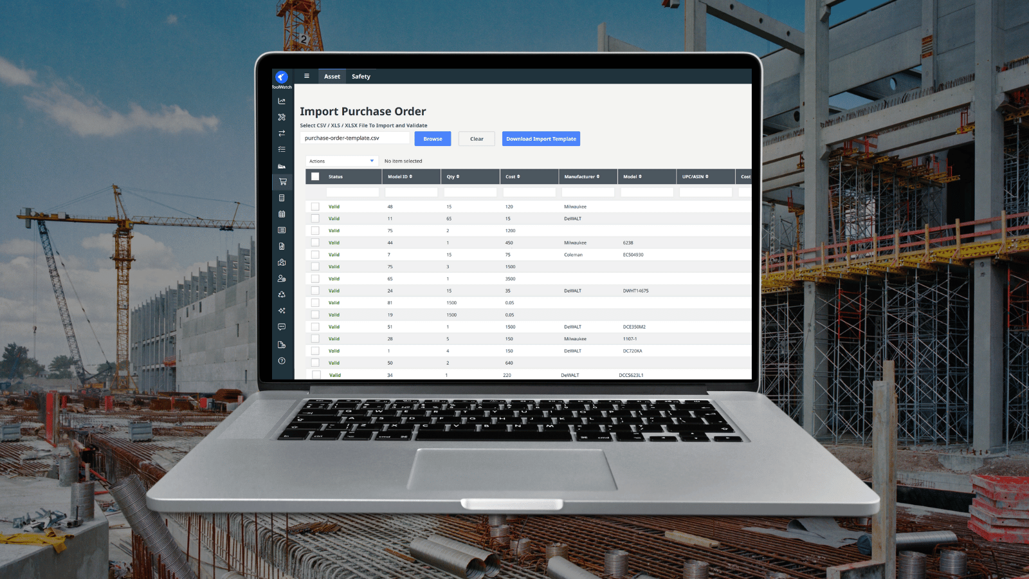Screen dimensions: 1029x579
Task: Open the transfers icon with double arrows
Action: click(x=281, y=133)
